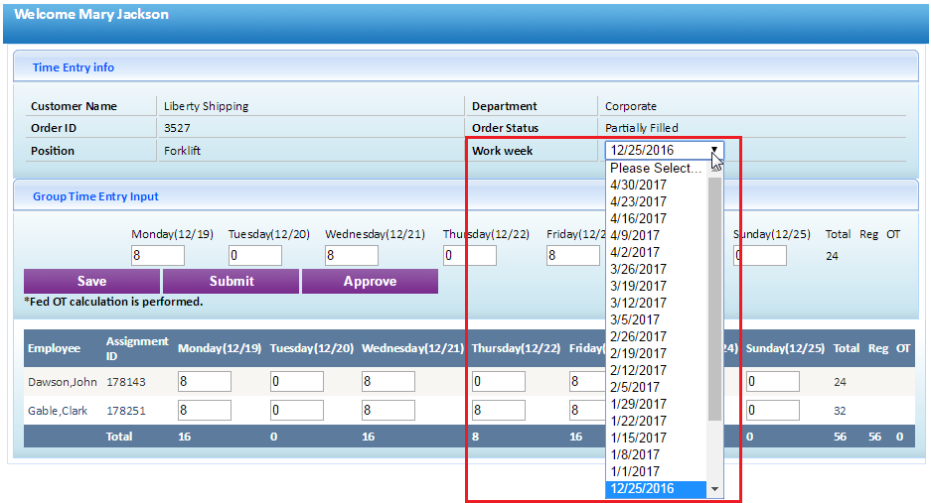Screen dimensions: 931x503
Task: Focus Dawson,John Wednesday hours field
Action: pyautogui.click(x=388, y=381)
